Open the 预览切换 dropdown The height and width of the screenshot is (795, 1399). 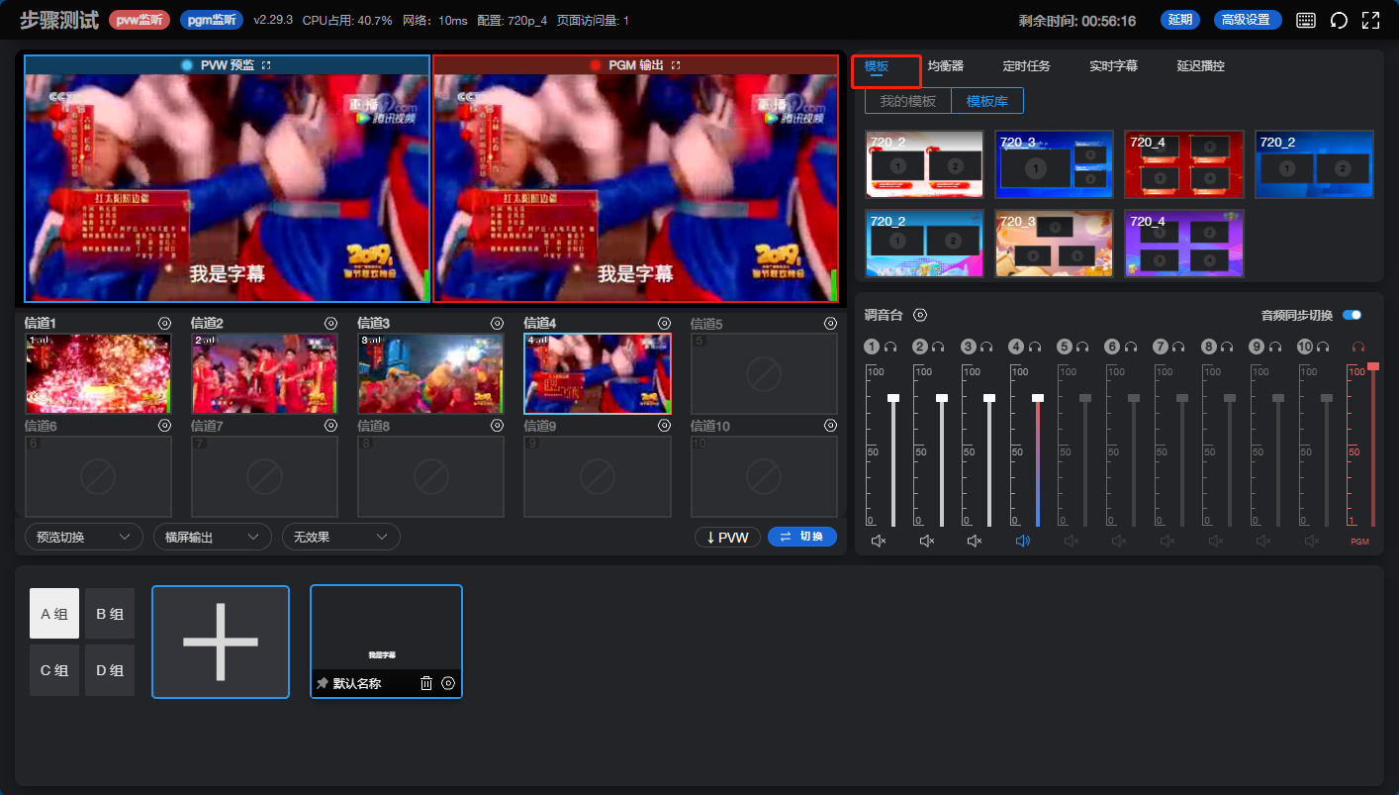coord(84,537)
